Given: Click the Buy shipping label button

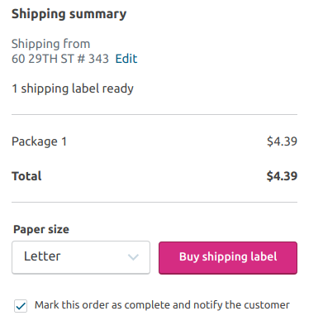Looking at the screenshot, I should [x=228, y=258].
